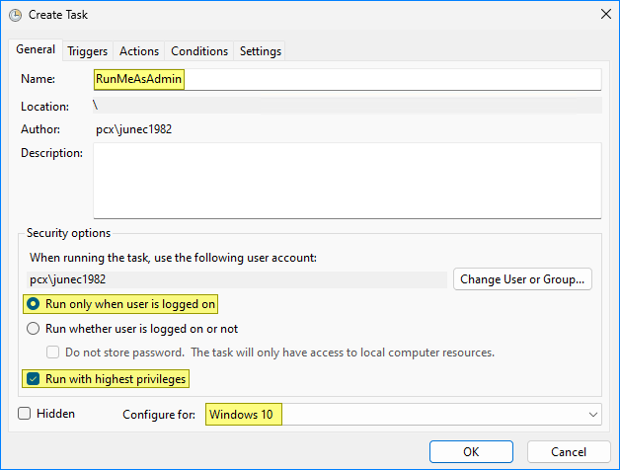
Task: Click the Task Scheduler clock icon in title bar
Action: (15, 15)
